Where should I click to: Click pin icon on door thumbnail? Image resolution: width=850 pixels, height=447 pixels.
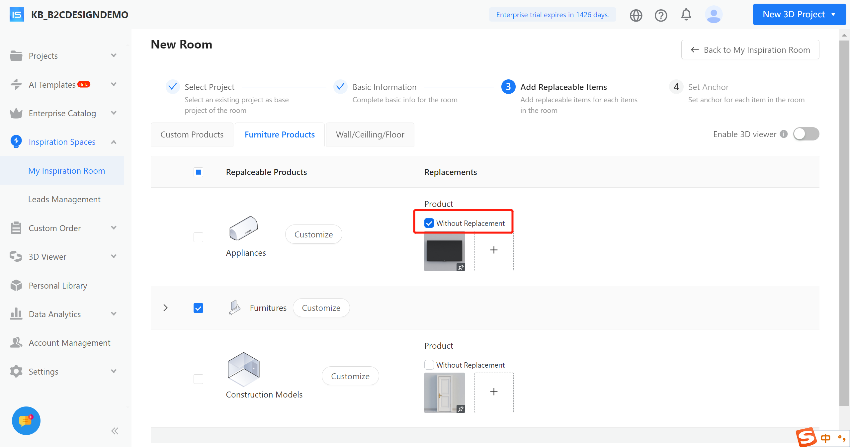(461, 409)
